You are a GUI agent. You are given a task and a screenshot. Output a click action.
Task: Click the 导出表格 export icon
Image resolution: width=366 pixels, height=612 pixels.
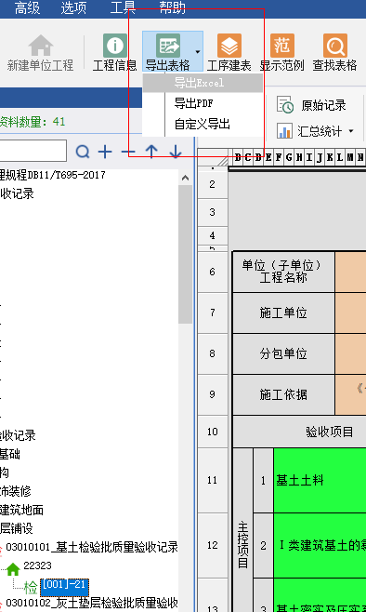168,46
